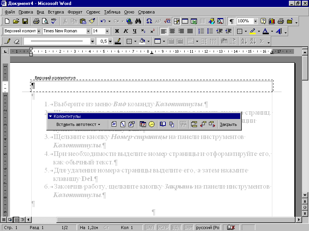309x231 pixels.
Task: Open the Формат menu
Action: 75,12
